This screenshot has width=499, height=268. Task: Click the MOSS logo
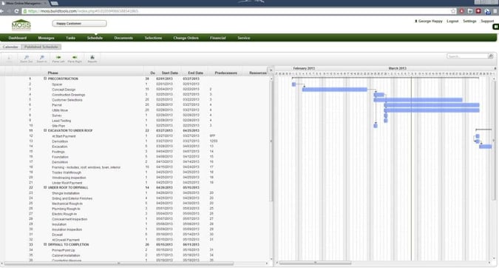21,24
